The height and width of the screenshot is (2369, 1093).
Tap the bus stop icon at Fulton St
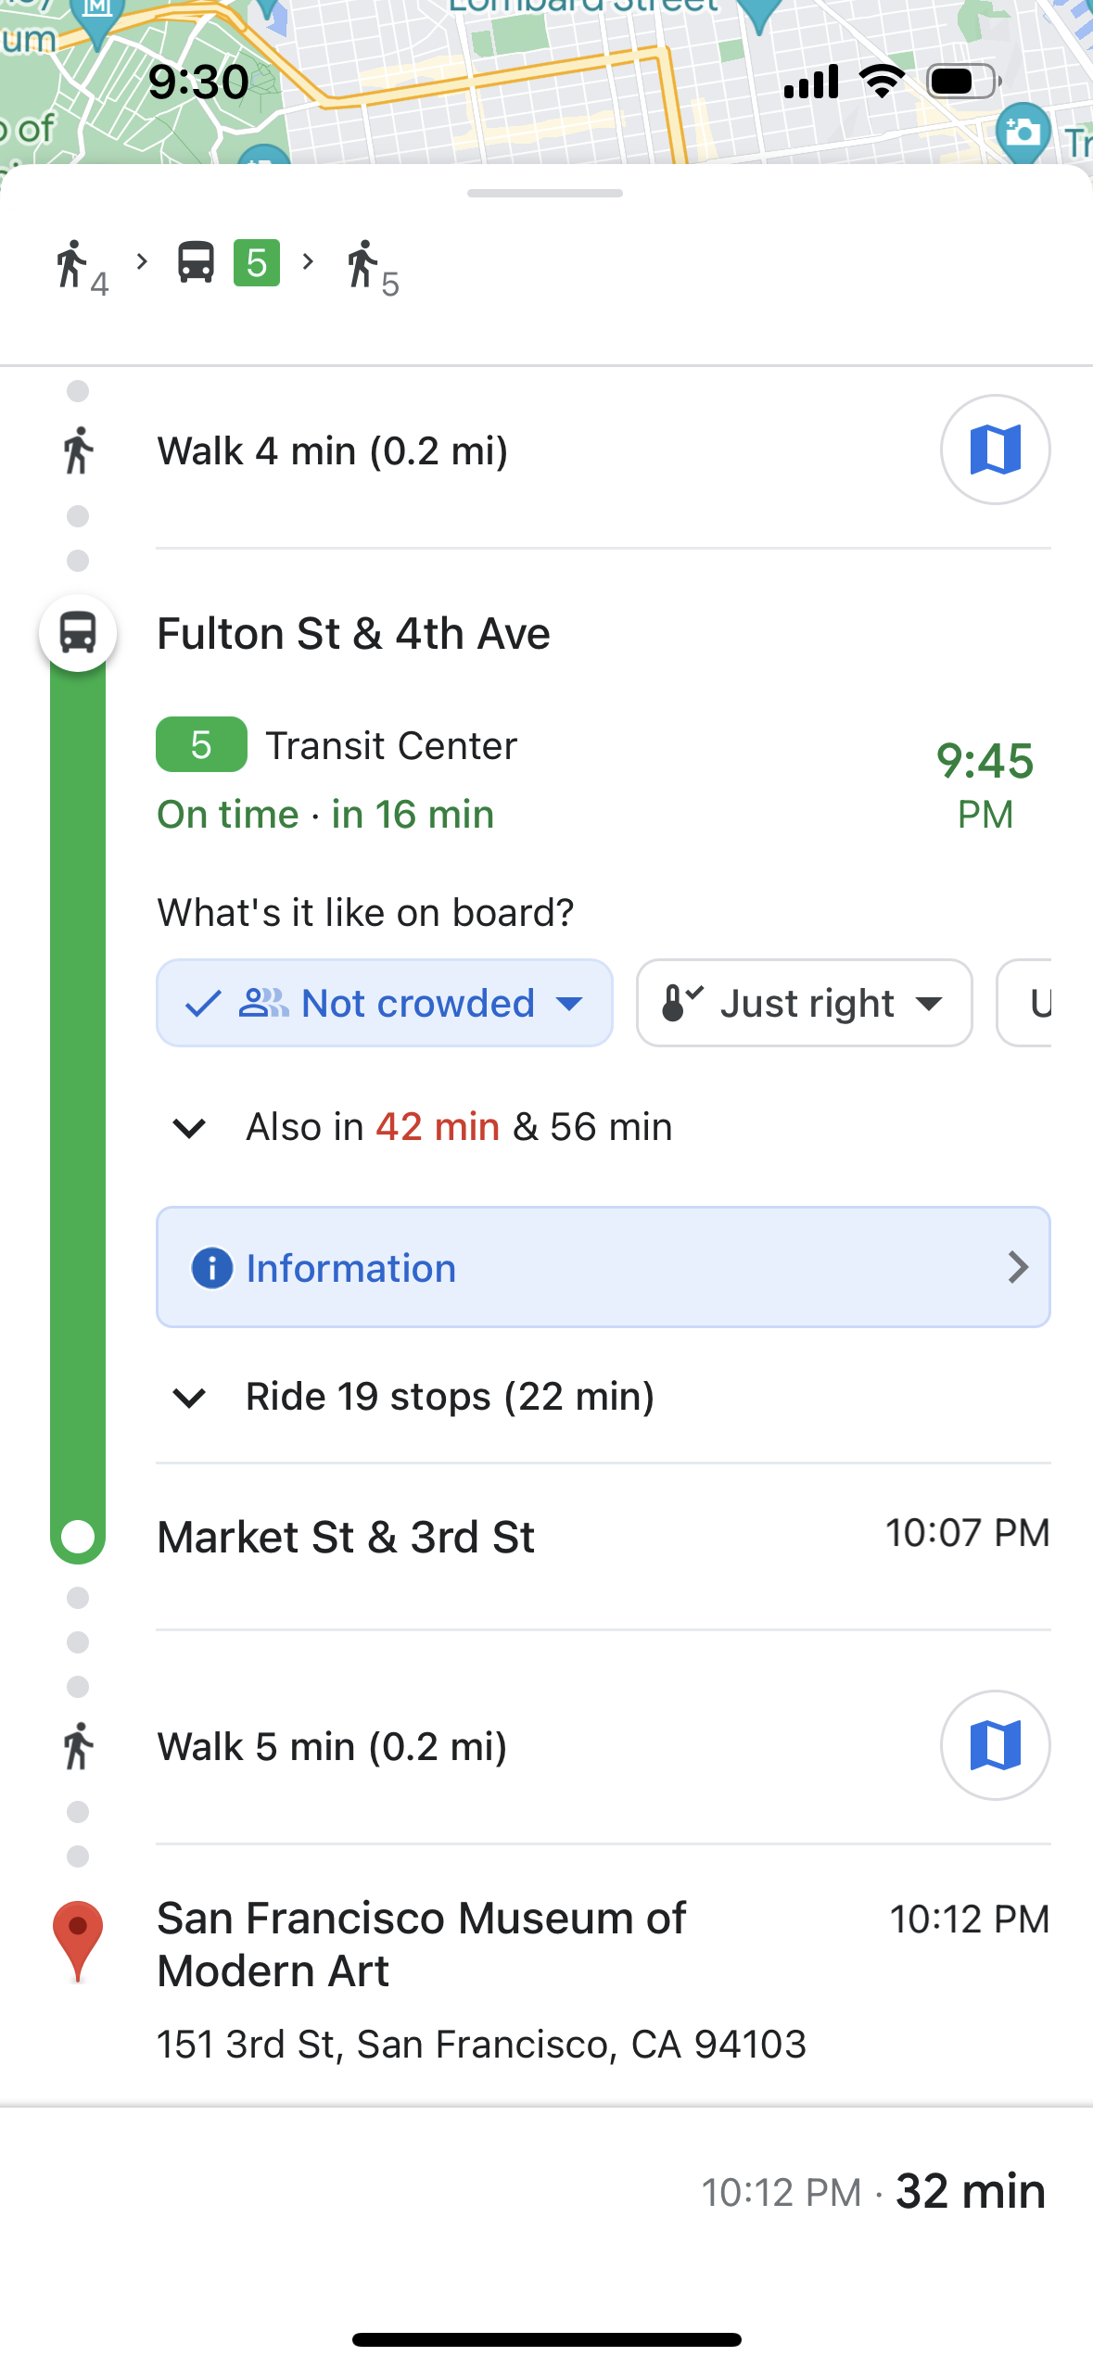point(78,634)
